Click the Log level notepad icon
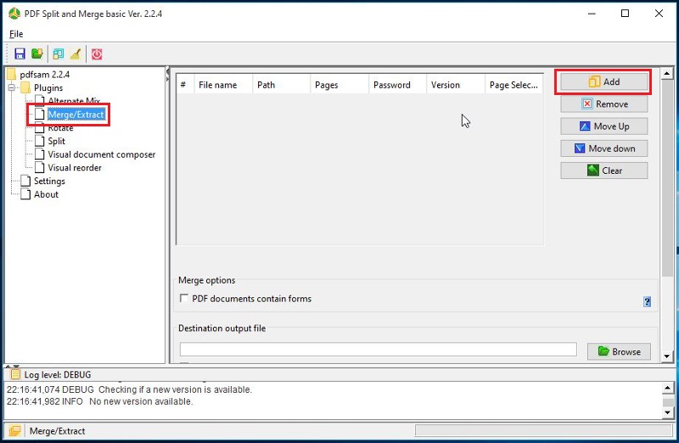Viewport: 679px width, 443px height. [15, 374]
